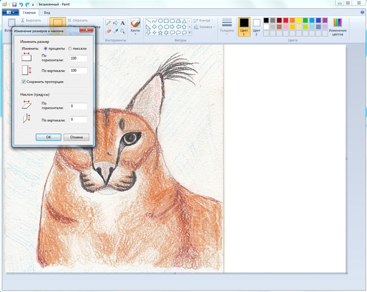Click Отмена in the resize dialog
The image size is (367, 292).
(x=76, y=137)
